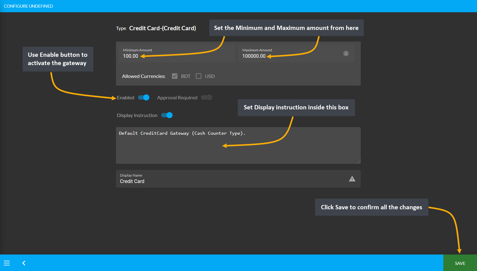Click the Display Name field
This screenshot has width=477, height=271.
tap(238, 179)
